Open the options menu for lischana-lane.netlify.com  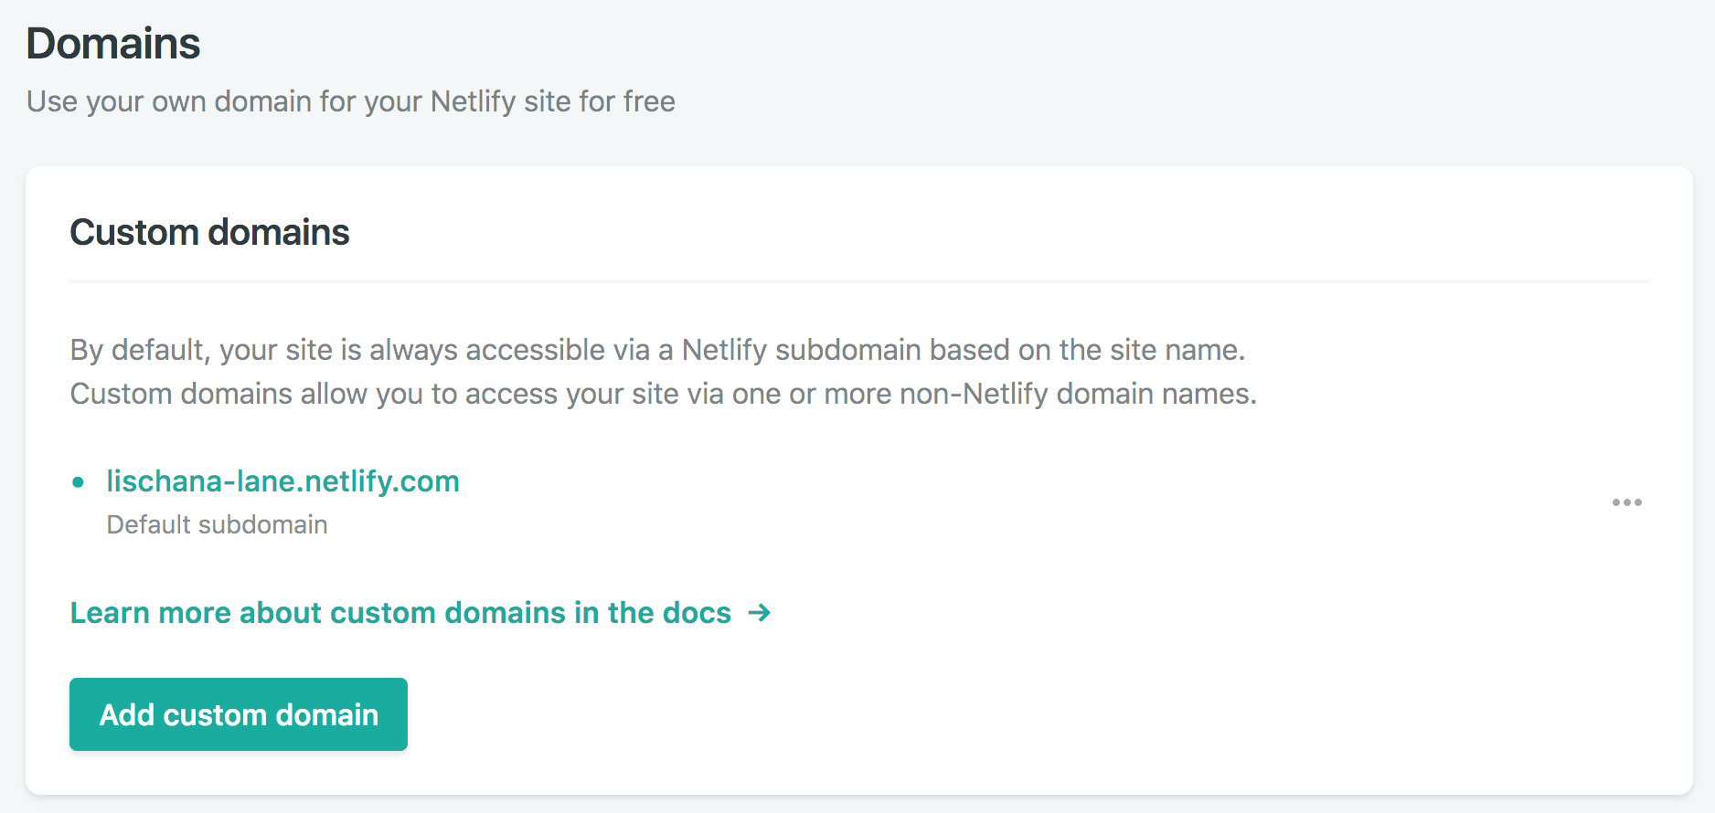(1628, 502)
